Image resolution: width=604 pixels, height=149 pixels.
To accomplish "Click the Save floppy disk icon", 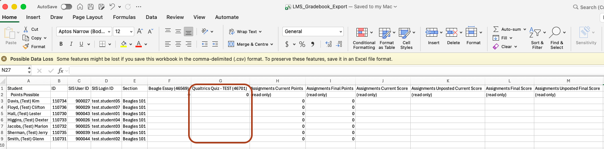I will click(91, 7).
